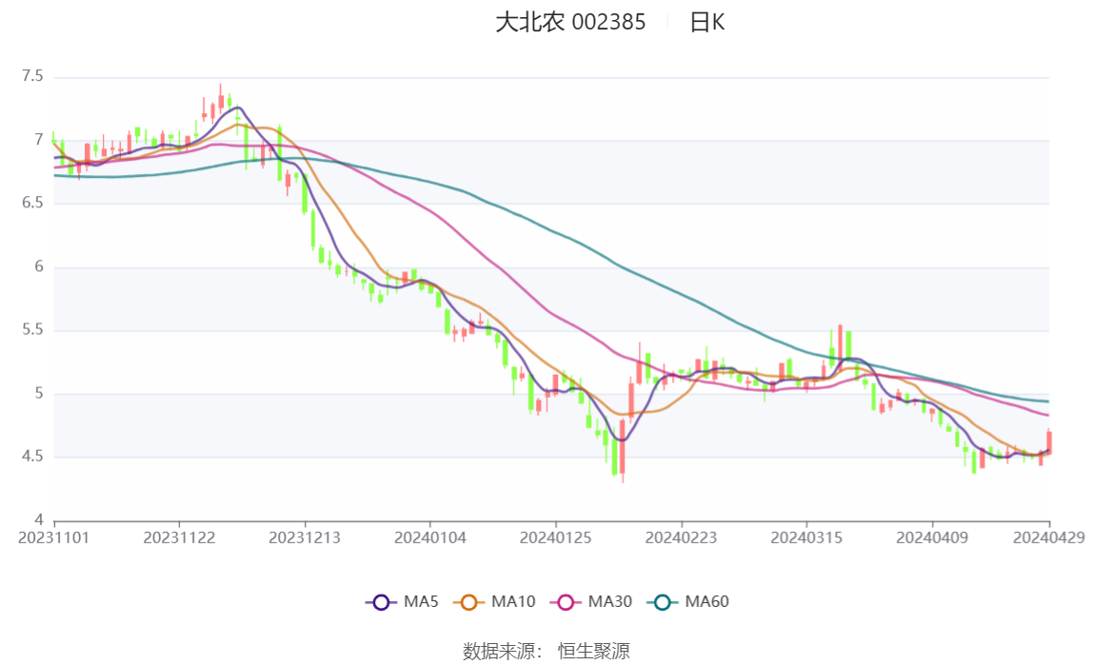Toggle the MA60 teal legend marker
This screenshot has height=665, width=1093.
tap(663, 602)
